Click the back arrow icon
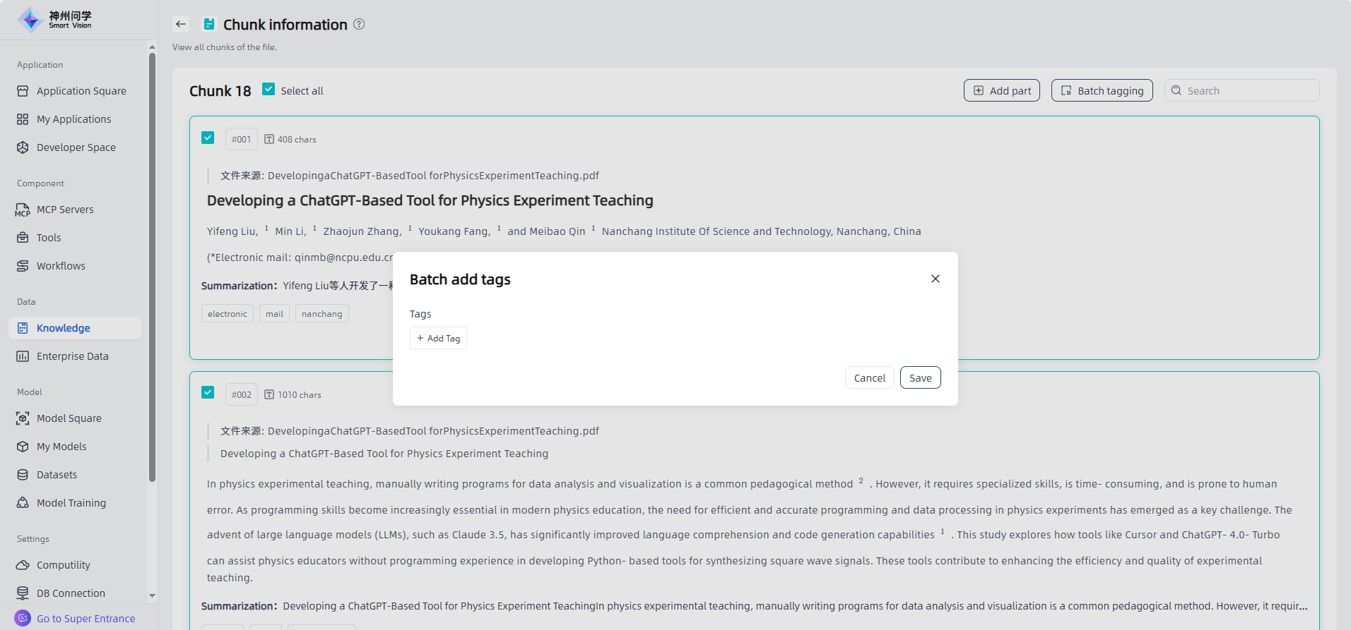Image resolution: width=1351 pixels, height=630 pixels. [x=181, y=24]
